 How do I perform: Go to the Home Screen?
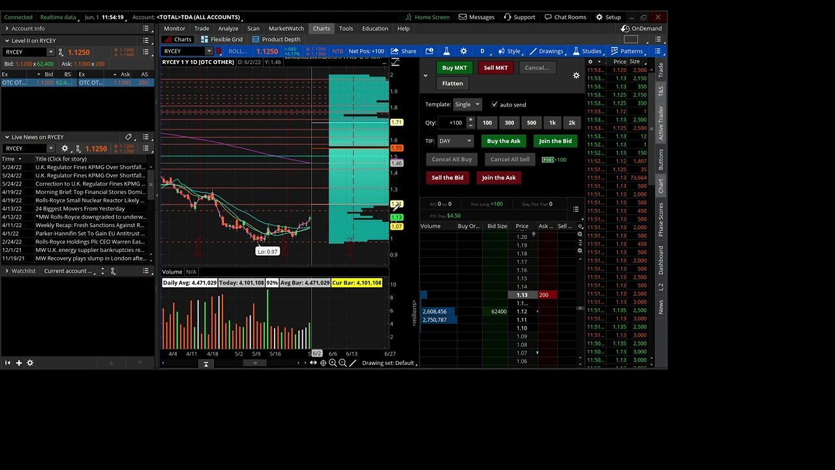click(427, 17)
